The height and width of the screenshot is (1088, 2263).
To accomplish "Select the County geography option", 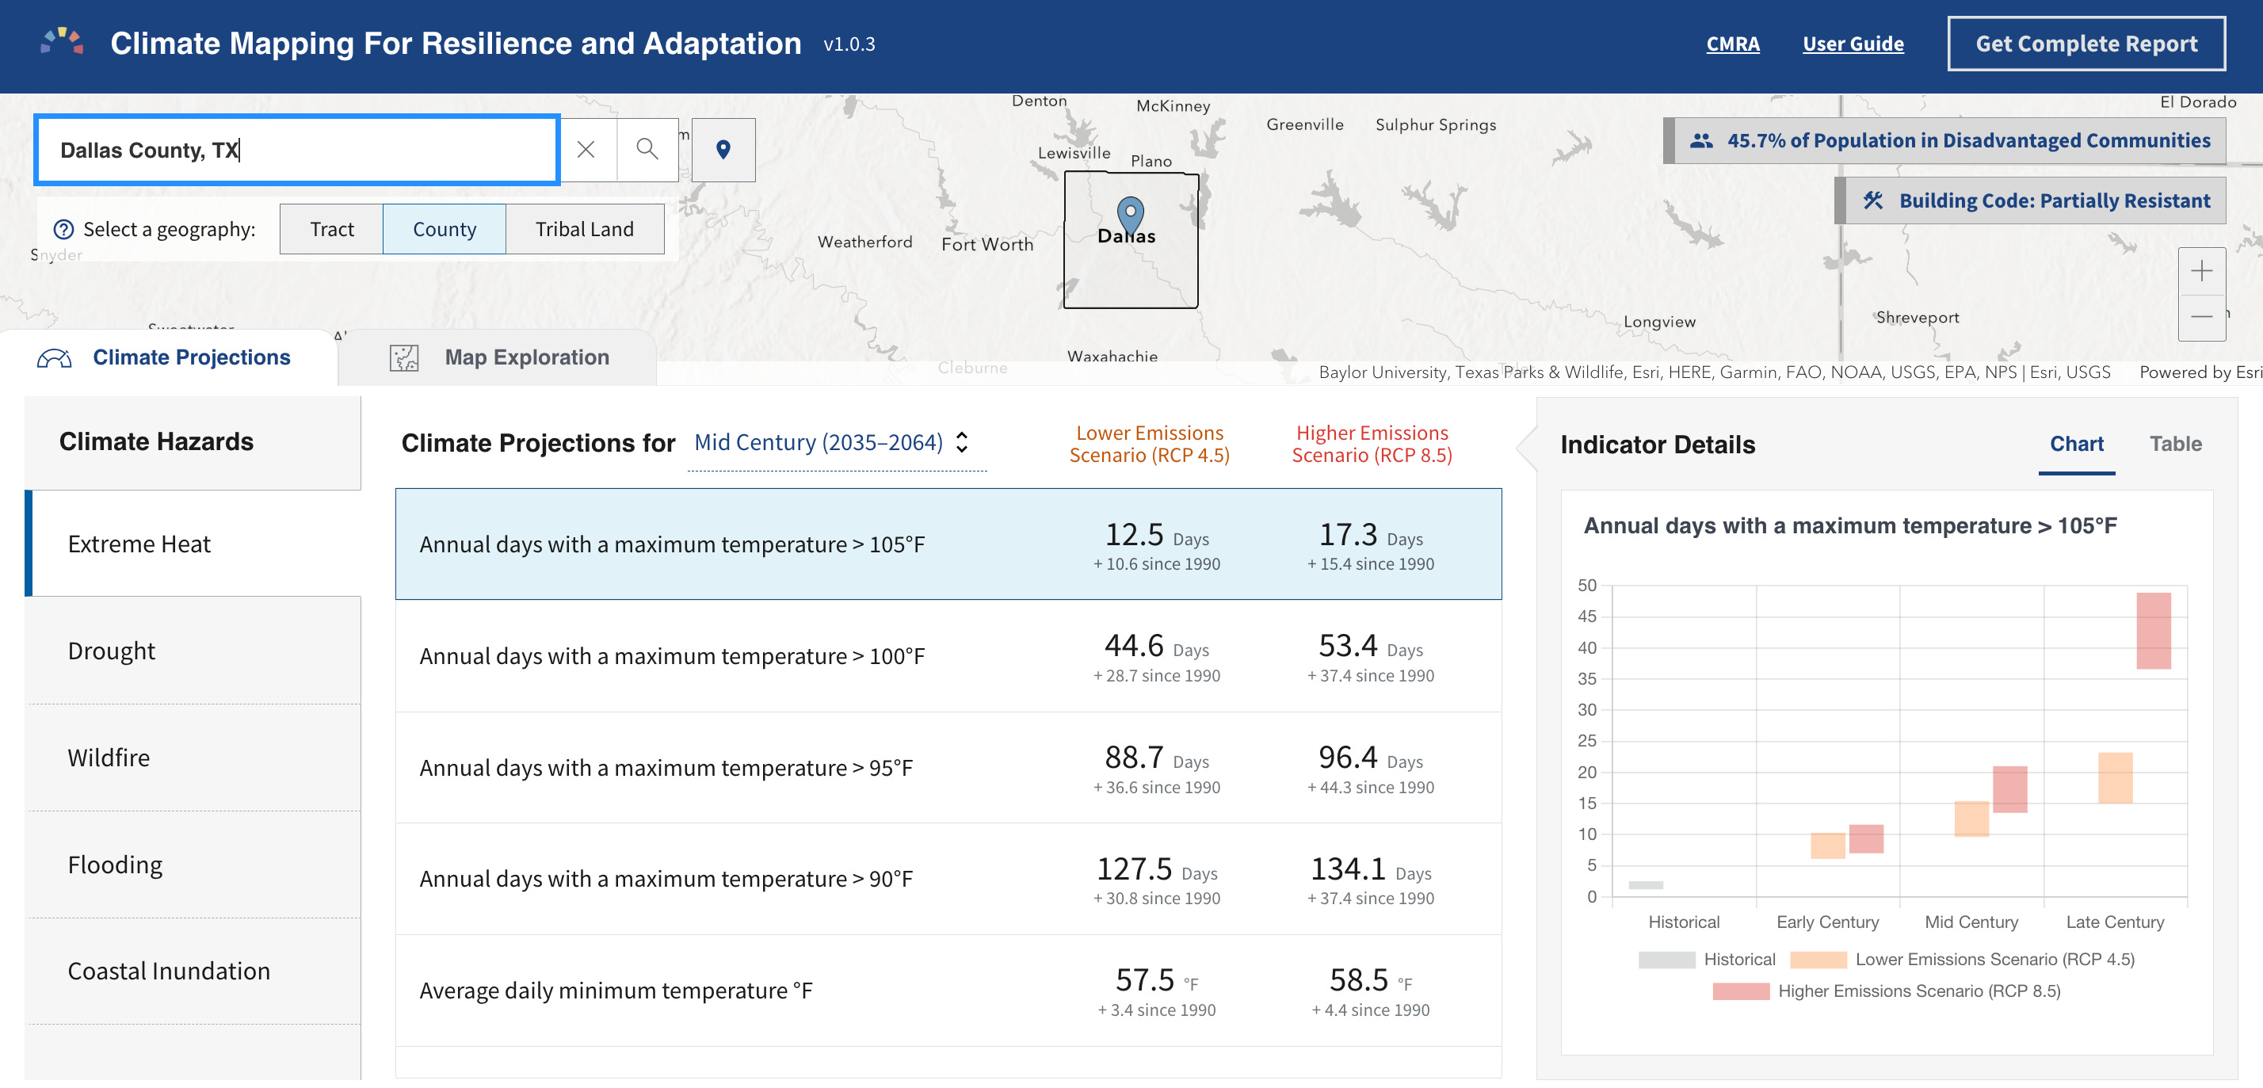I will coord(444,229).
